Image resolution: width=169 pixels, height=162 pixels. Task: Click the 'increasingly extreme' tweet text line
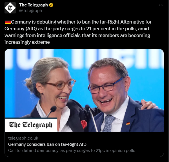pos(27,42)
